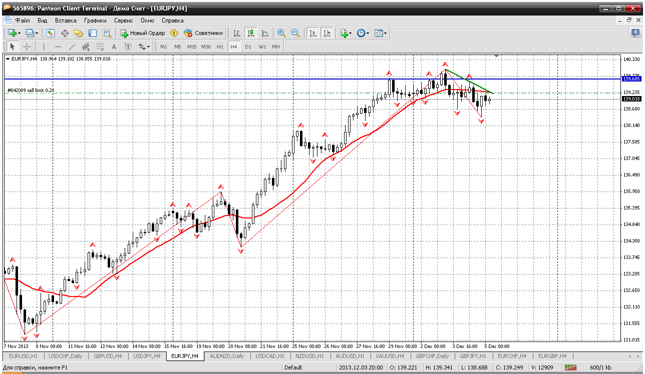Select the arrow Cursor tool
Screen dimensions: 645x374
tap(13, 46)
